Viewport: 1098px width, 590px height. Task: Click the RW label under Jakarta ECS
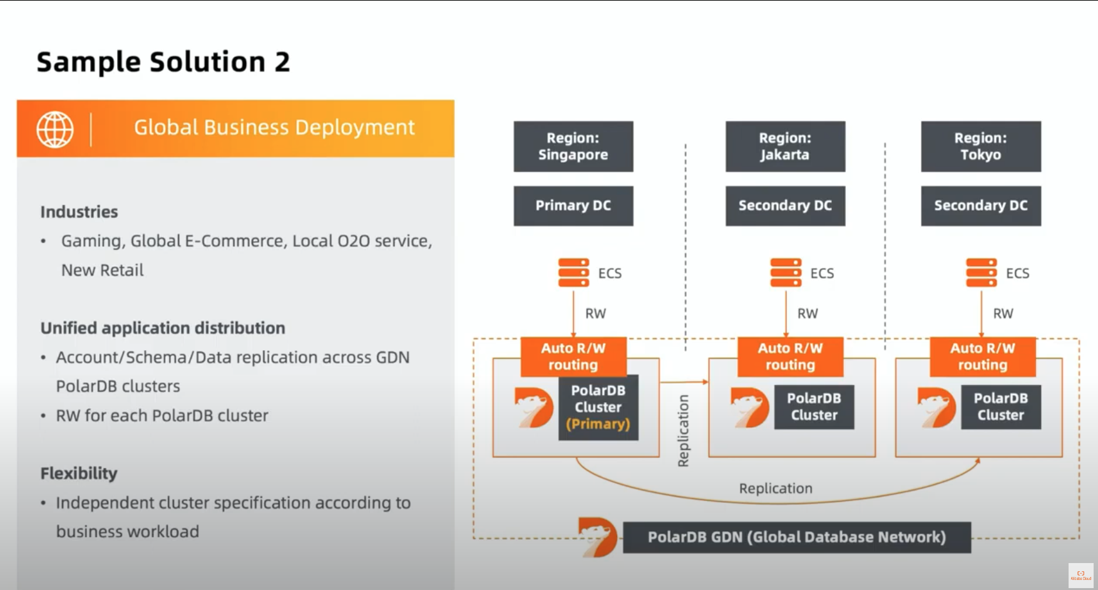(x=808, y=313)
